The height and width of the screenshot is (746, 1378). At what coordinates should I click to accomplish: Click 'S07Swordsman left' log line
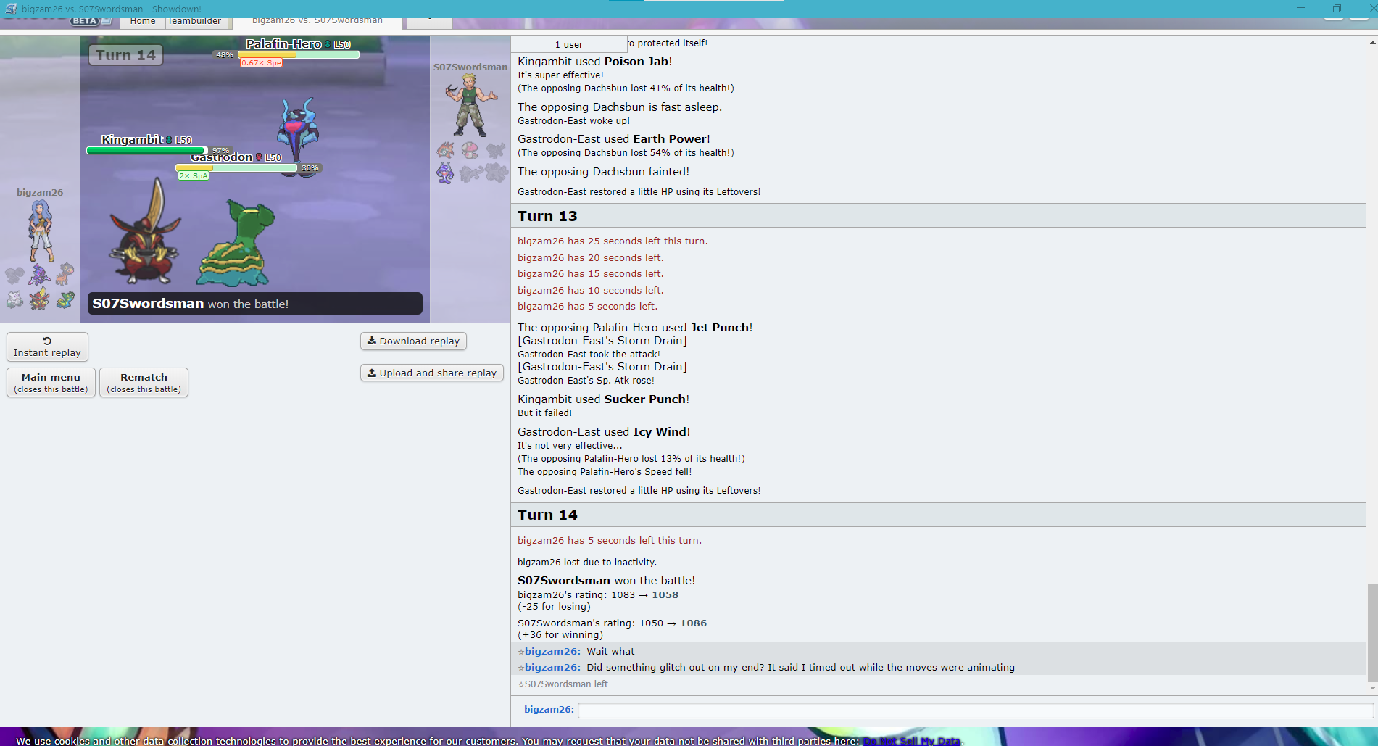coord(563,684)
